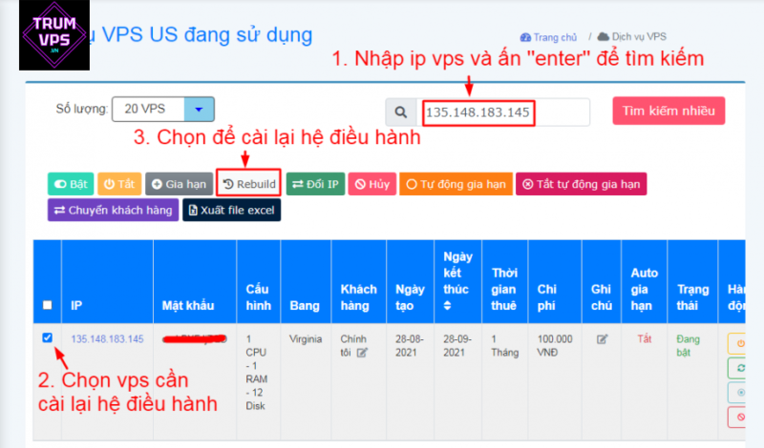764x448 pixels.
Task: Click the green reboot action icon in row
Action: click(741, 368)
